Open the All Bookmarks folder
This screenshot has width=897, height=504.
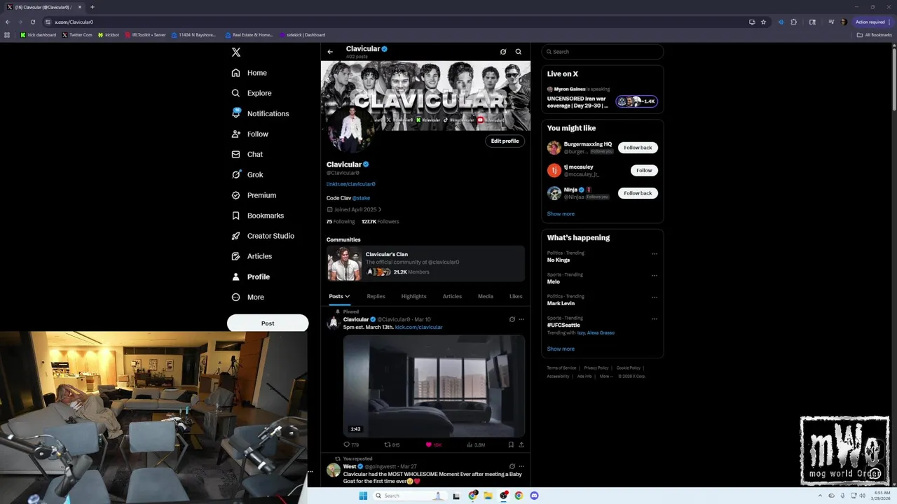tap(875, 35)
